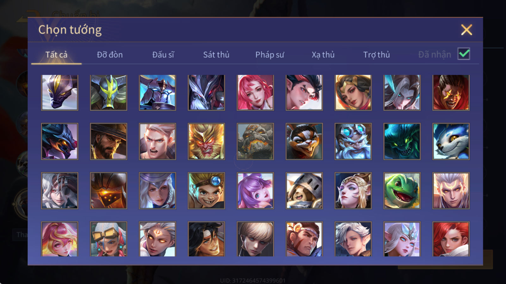Switch to the Xạ thủ tab
This screenshot has width=506, height=284.
323,55
